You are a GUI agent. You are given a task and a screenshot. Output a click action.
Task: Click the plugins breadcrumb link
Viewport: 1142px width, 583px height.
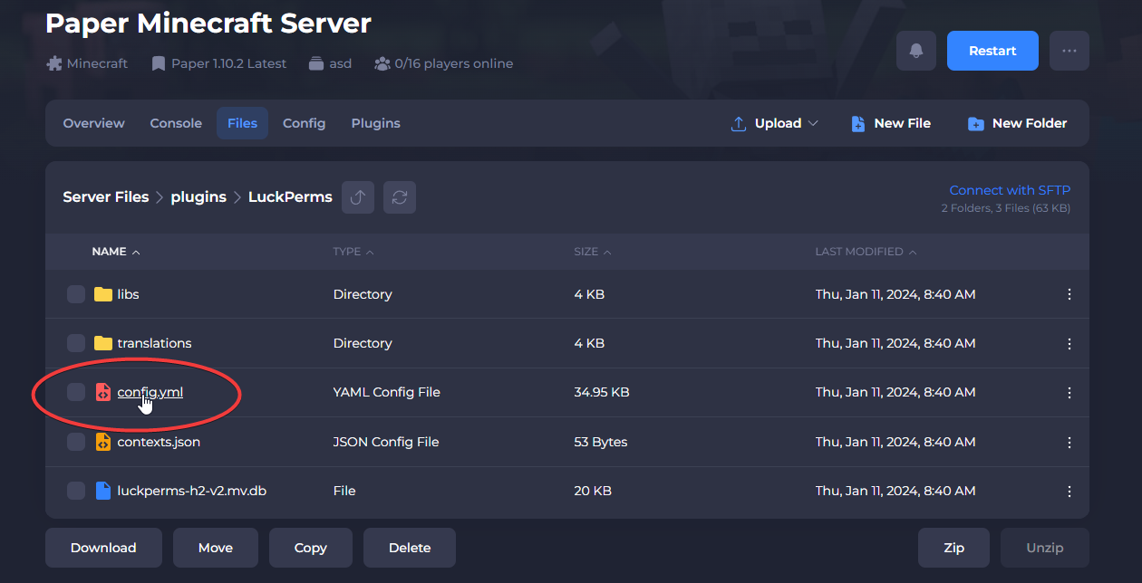coord(198,196)
